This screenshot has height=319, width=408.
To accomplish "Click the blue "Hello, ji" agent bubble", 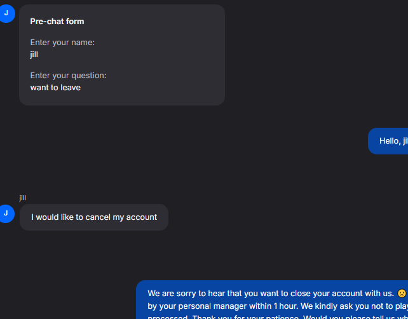I will [x=389, y=141].
